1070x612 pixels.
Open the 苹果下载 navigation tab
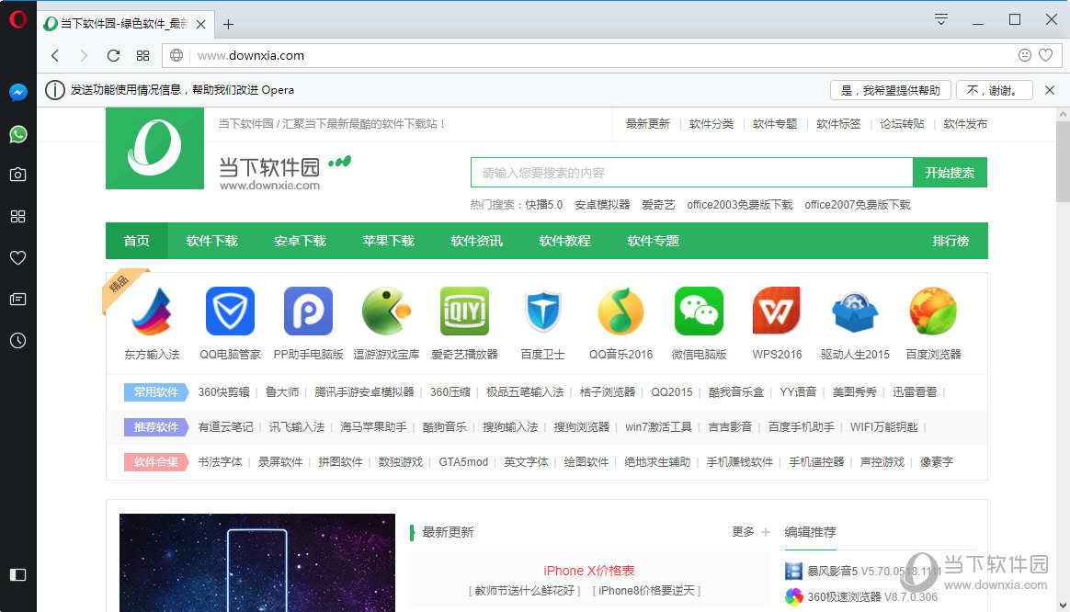pyautogui.click(x=388, y=241)
